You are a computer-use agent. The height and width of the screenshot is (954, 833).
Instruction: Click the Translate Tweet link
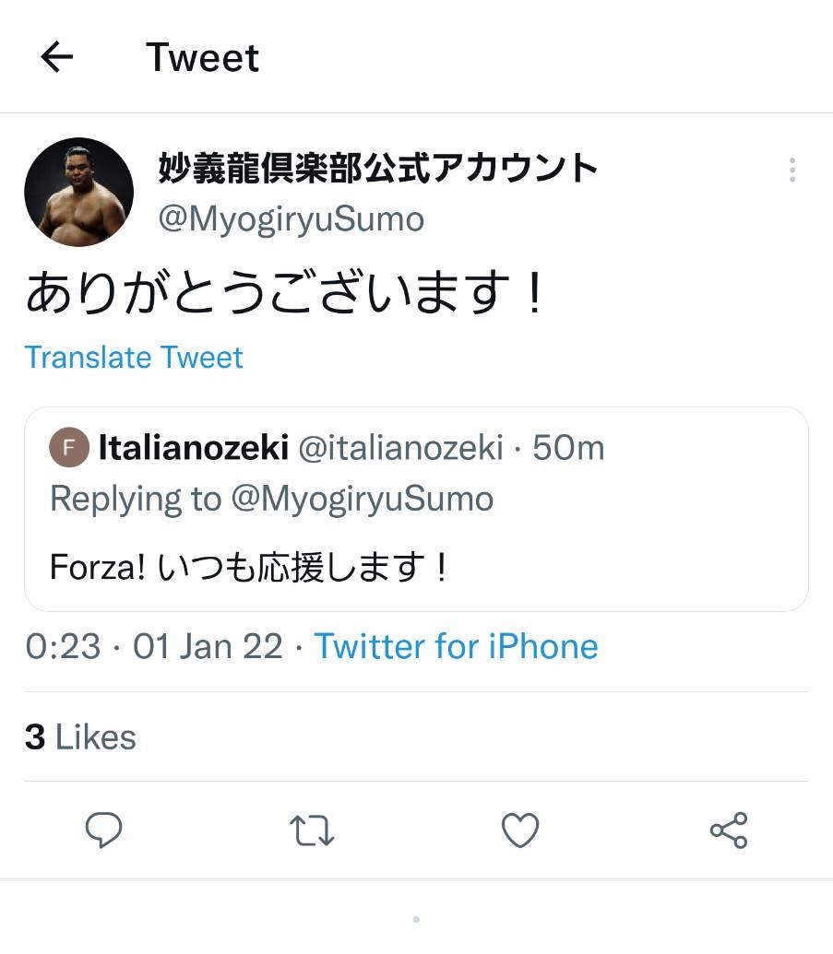click(x=134, y=357)
